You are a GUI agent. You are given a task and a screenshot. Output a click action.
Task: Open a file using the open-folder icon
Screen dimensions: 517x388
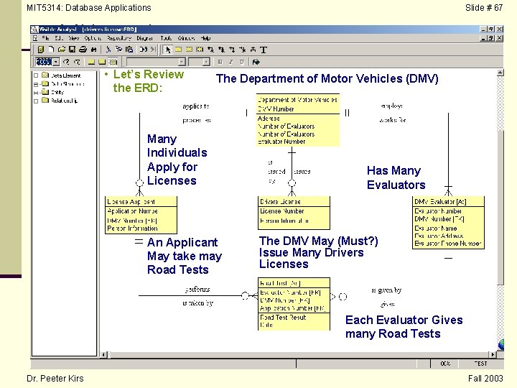62,50
